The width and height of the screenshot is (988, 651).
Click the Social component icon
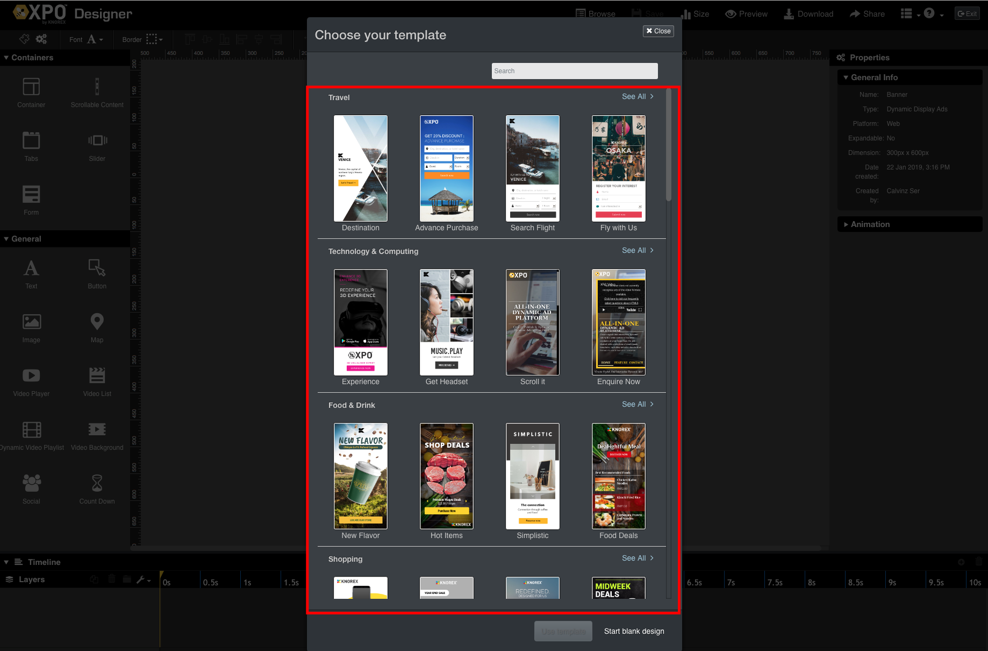tap(31, 483)
